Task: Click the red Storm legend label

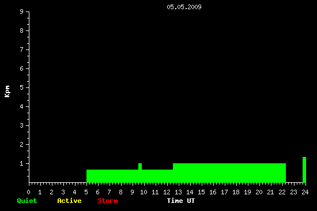Action: pyautogui.click(x=108, y=201)
